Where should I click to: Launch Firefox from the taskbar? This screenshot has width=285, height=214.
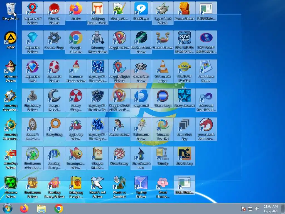[24, 208]
